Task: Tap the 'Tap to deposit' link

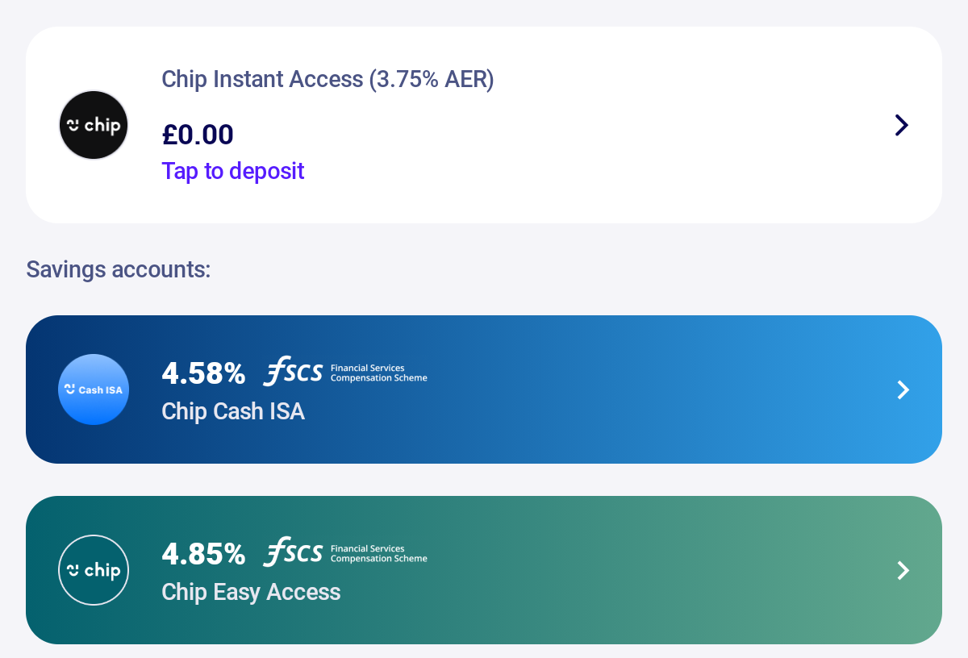Action: pos(233,171)
